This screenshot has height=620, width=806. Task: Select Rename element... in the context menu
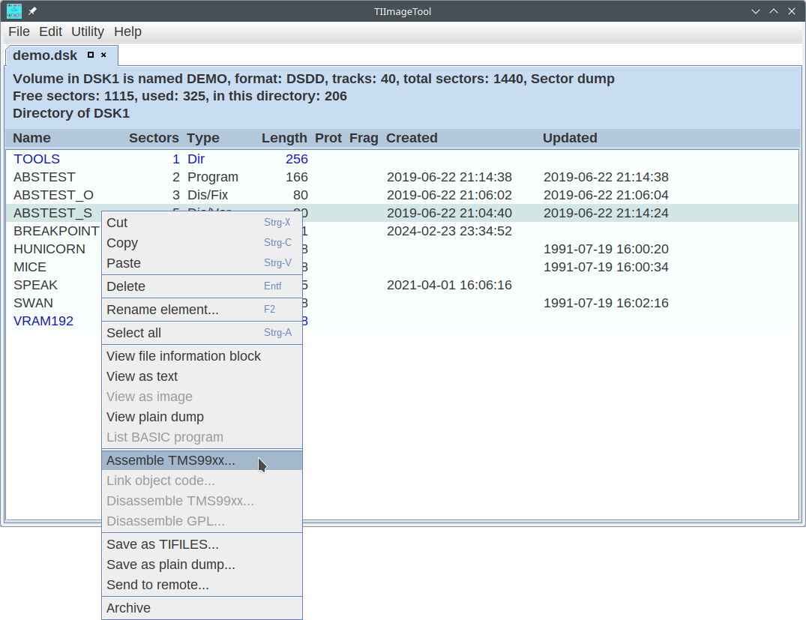point(163,310)
